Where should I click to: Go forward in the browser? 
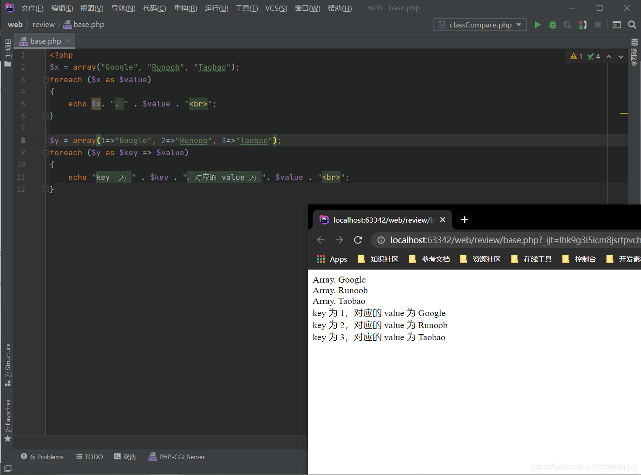pos(339,240)
